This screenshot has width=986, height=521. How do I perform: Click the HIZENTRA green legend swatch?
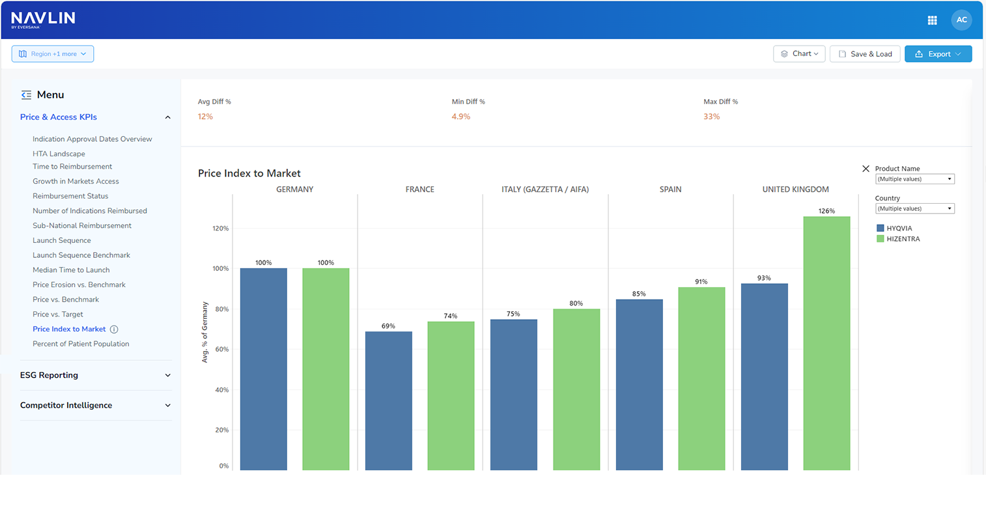[880, 239]
